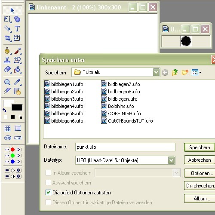Select the Eyedropper tool
The height and width of the screenshot is (215, 215).
(x=17, y=82)
